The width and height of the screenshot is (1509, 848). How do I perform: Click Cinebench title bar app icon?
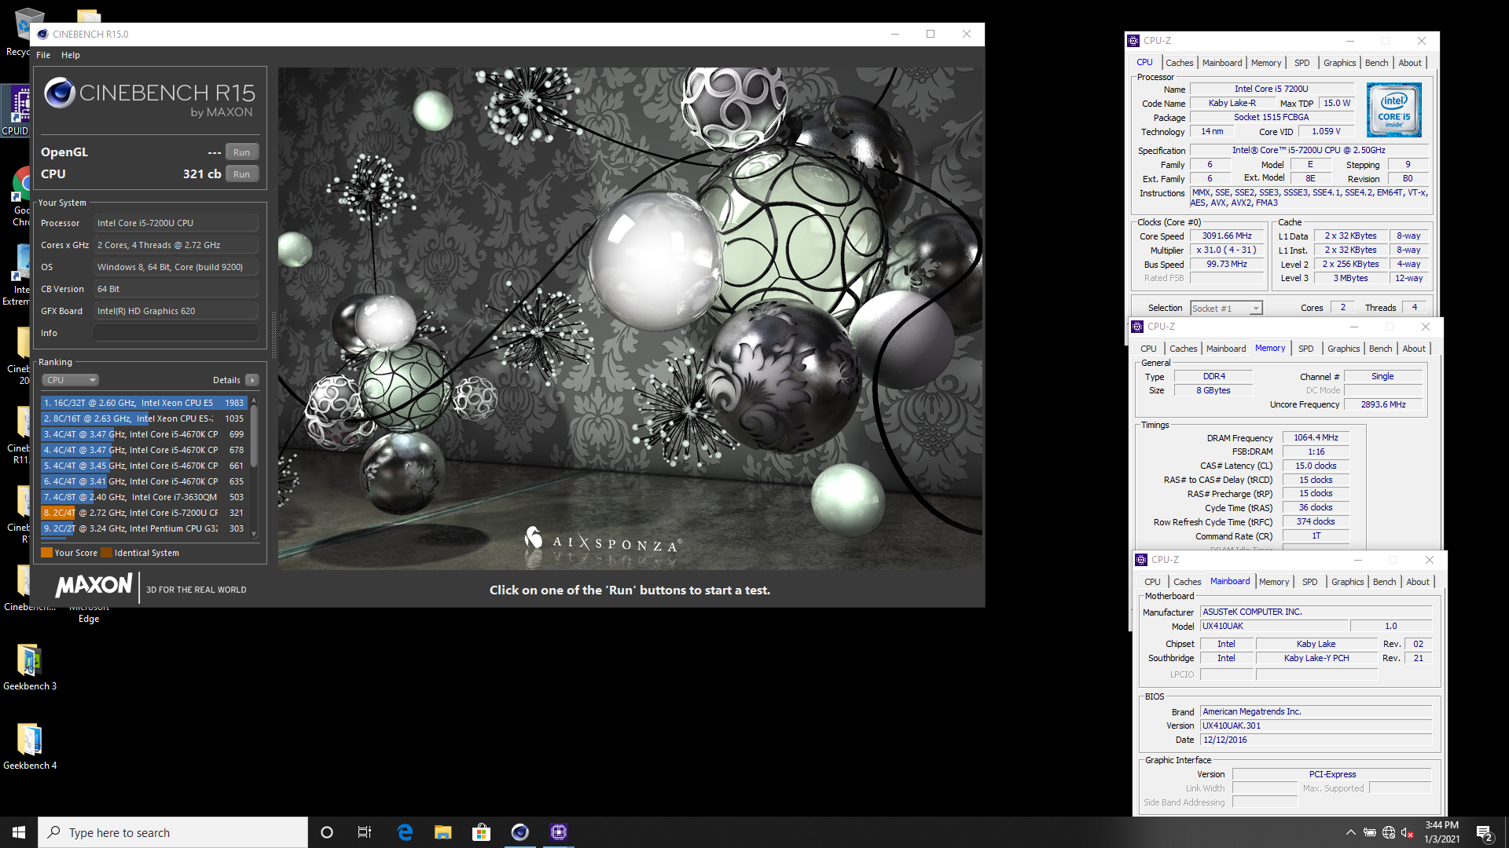[42, 34]
